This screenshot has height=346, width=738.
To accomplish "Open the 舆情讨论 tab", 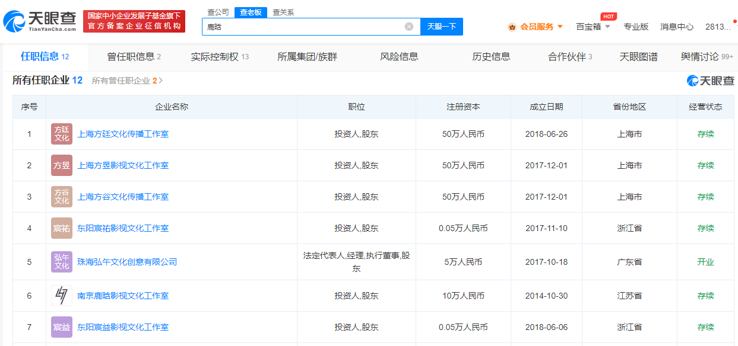I will click(707, 57).
